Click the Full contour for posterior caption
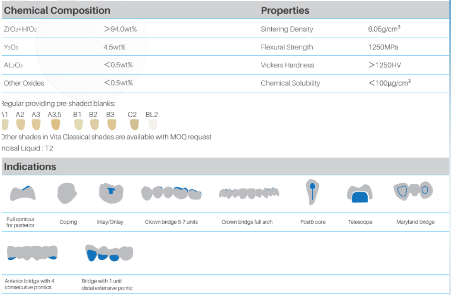Screen dimensions: 451x295 (20, 222)
